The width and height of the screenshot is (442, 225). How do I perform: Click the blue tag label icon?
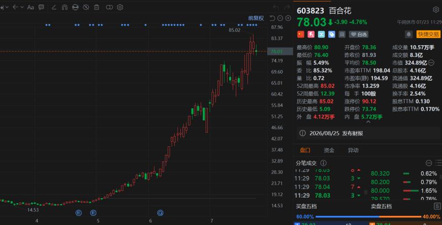[332, 35]
